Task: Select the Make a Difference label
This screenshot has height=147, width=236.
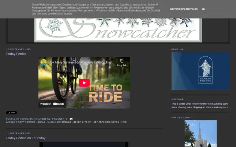Action: tap(59, 122)
